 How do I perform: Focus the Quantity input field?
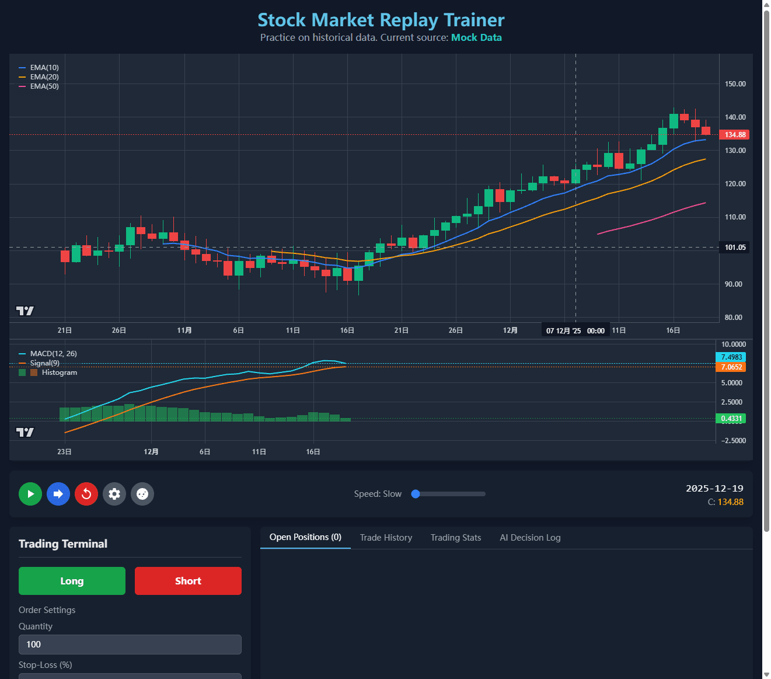click(x=130, y=645)
